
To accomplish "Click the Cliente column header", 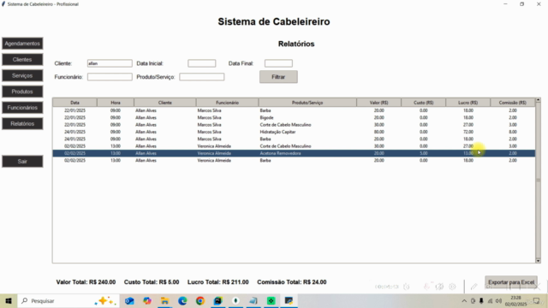I will coord(165,103).
